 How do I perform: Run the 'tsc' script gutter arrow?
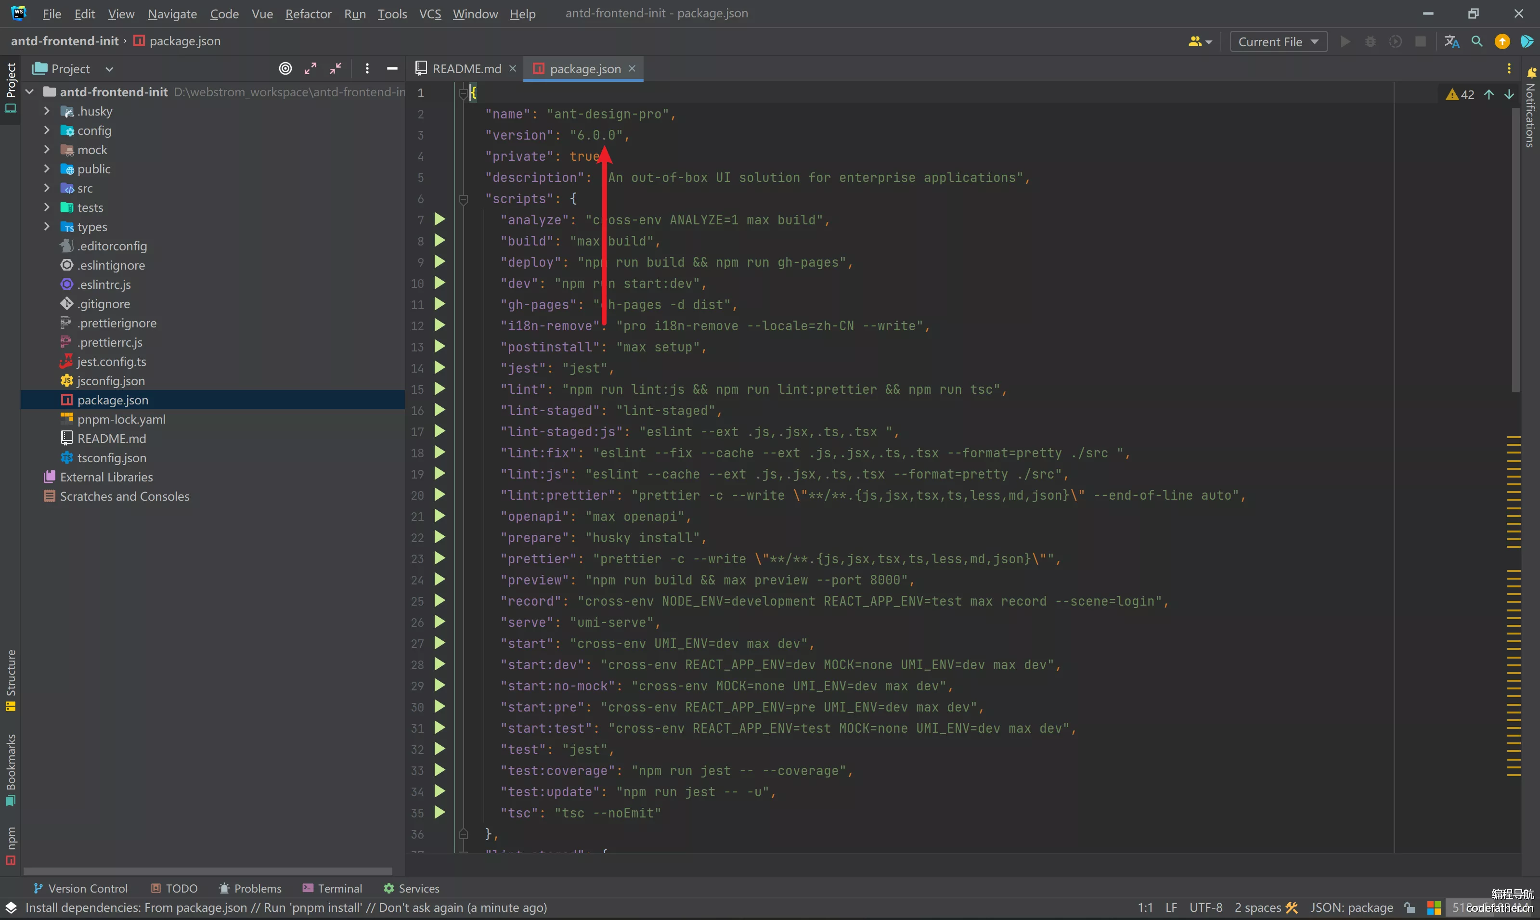tap(440, 812)
